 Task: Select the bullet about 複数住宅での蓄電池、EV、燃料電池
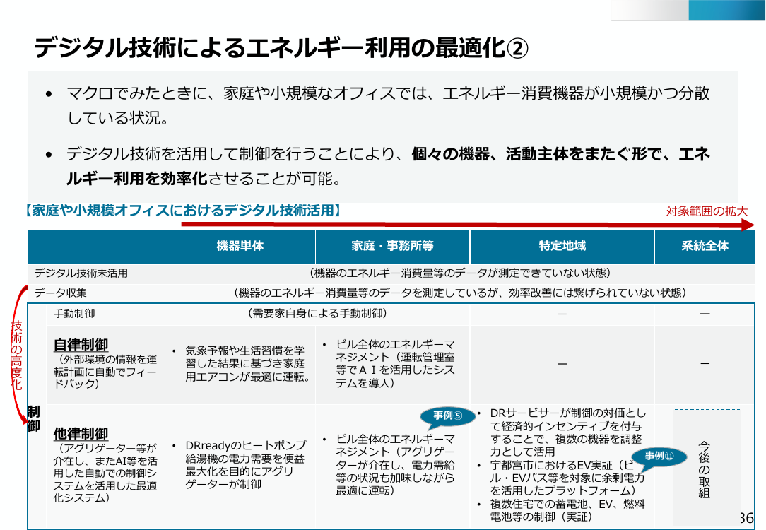click(x=562, y=510)
